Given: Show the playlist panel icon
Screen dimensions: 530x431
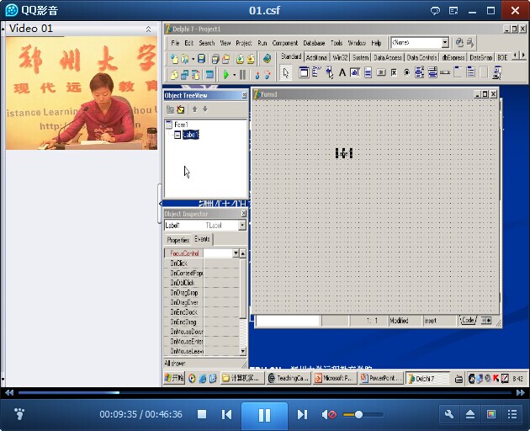Looking at the screenshot, I should click(x=512, y=414).
